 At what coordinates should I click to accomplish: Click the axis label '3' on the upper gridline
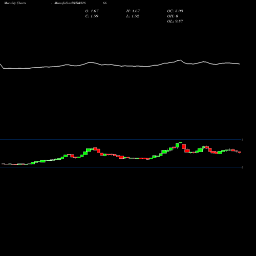click(x=242, y=140)
